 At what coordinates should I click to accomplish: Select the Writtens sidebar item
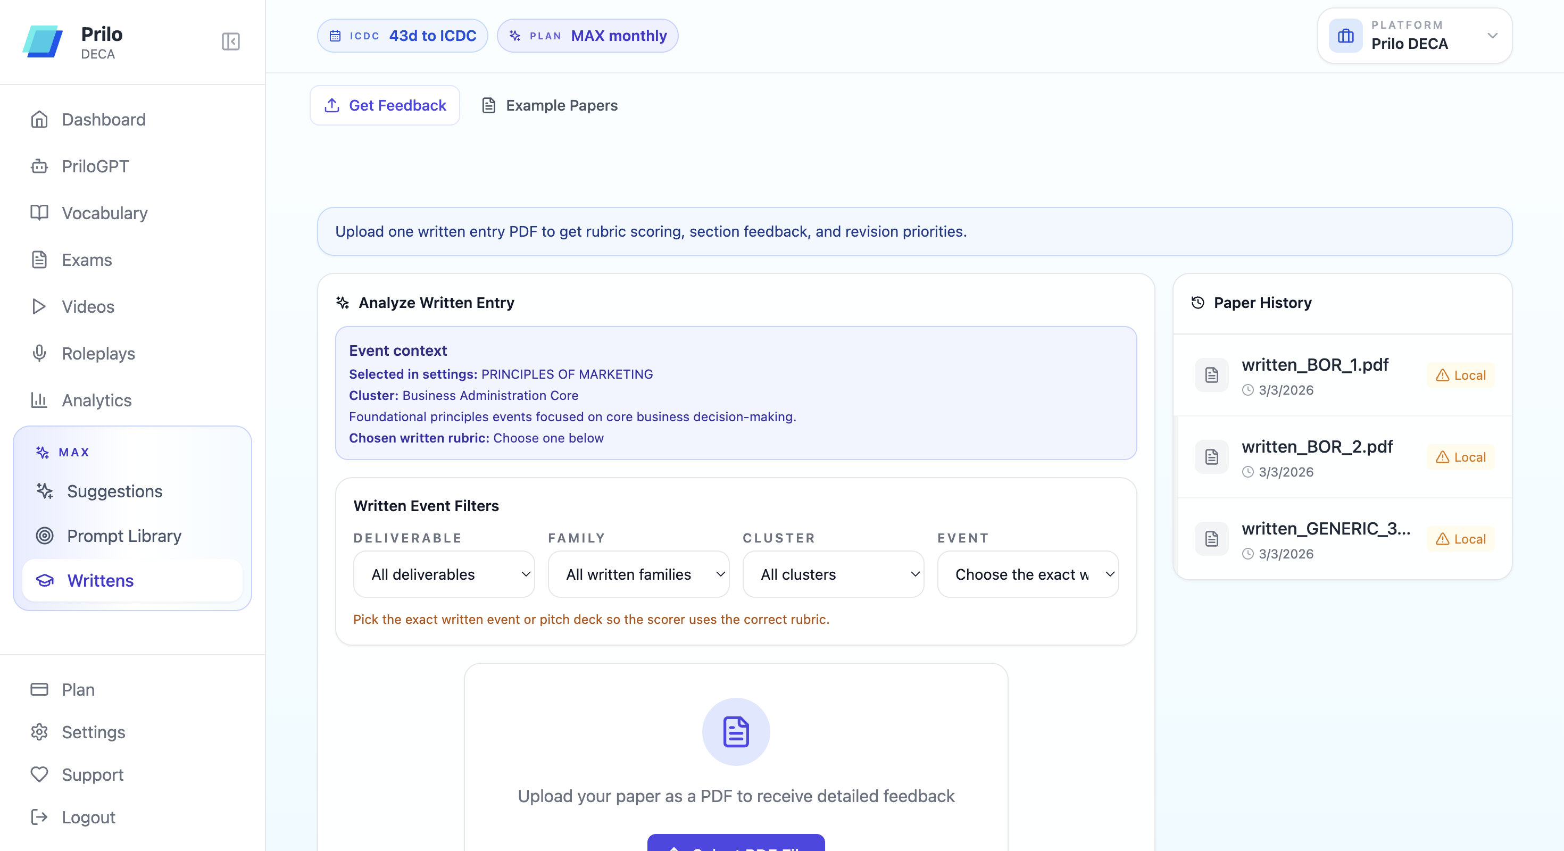pos(132,581)
